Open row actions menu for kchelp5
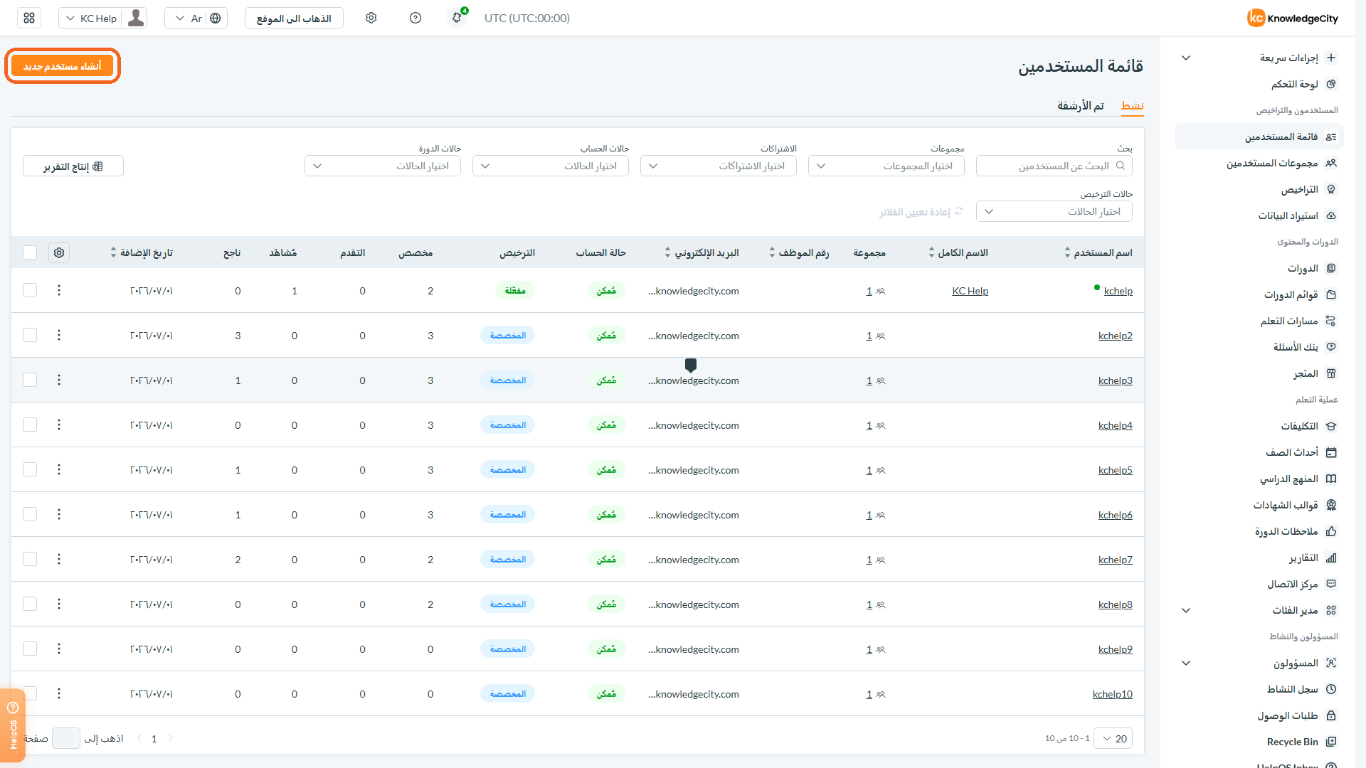The width and height of the screenshot is (1366, 768). click(x=59, y=469)
